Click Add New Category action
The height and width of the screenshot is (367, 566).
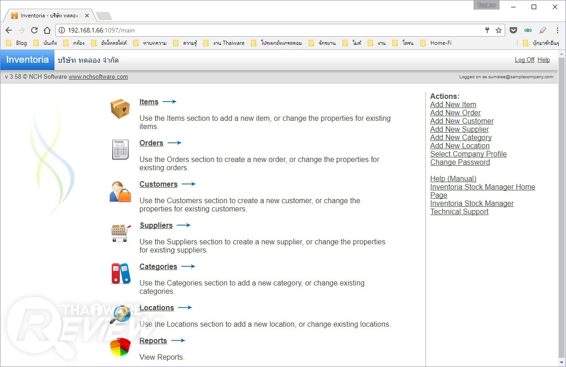pos(461,137)
